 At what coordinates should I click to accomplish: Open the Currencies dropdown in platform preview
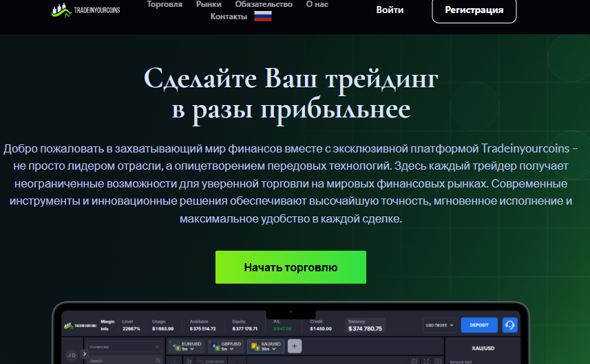125,347
